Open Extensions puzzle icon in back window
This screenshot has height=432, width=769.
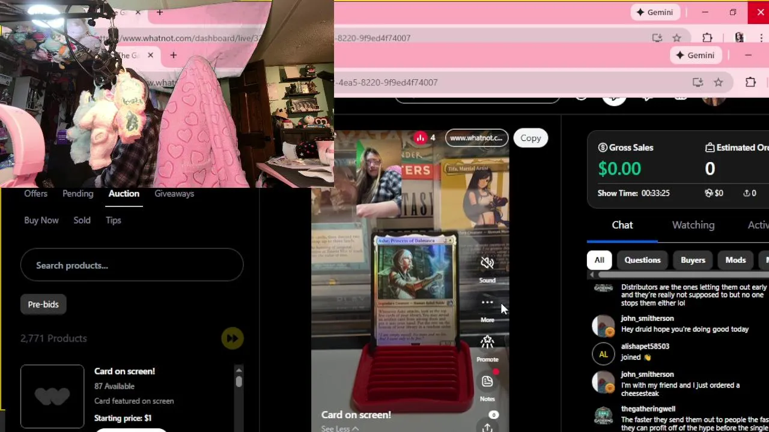707,38
